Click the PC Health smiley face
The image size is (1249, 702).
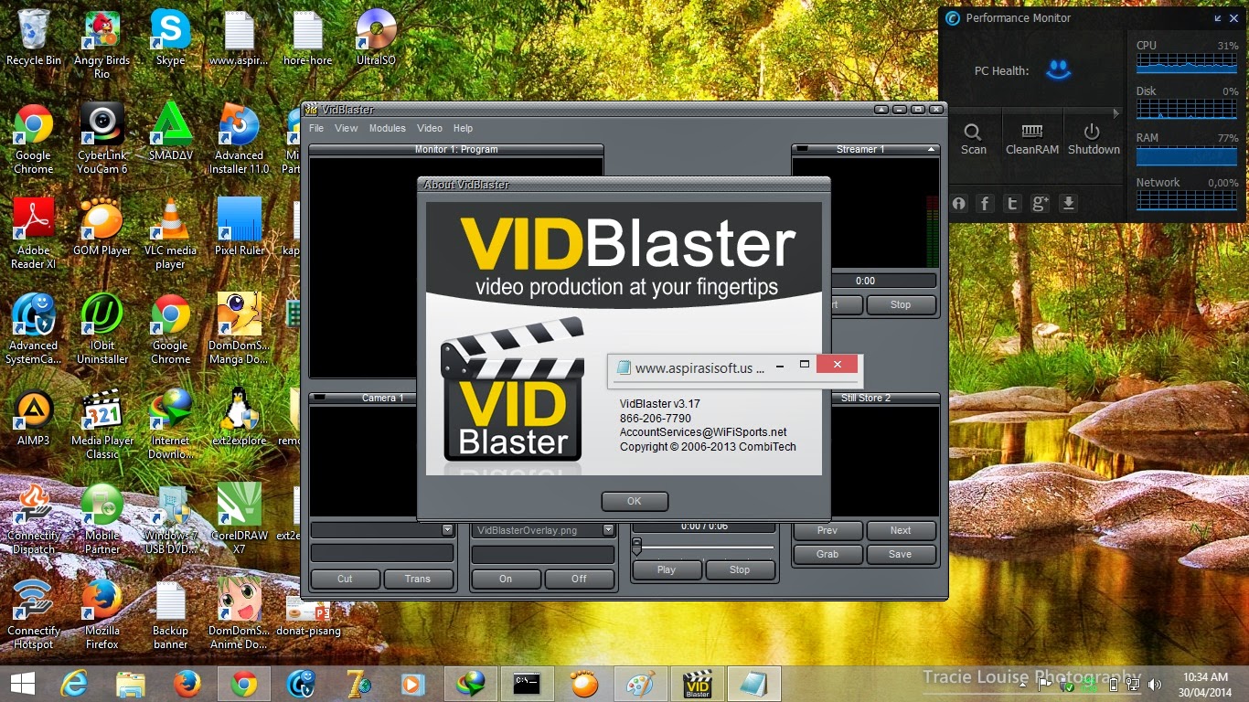click(x=1058, y=69)
